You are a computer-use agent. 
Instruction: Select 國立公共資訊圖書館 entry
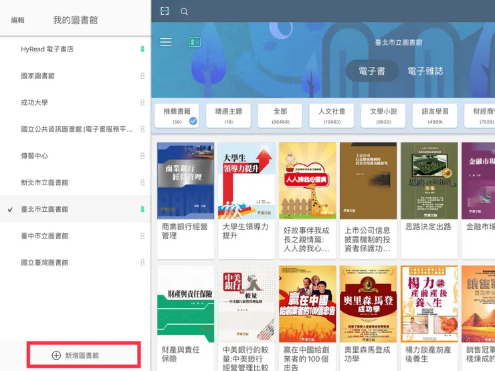pos(76,129)
